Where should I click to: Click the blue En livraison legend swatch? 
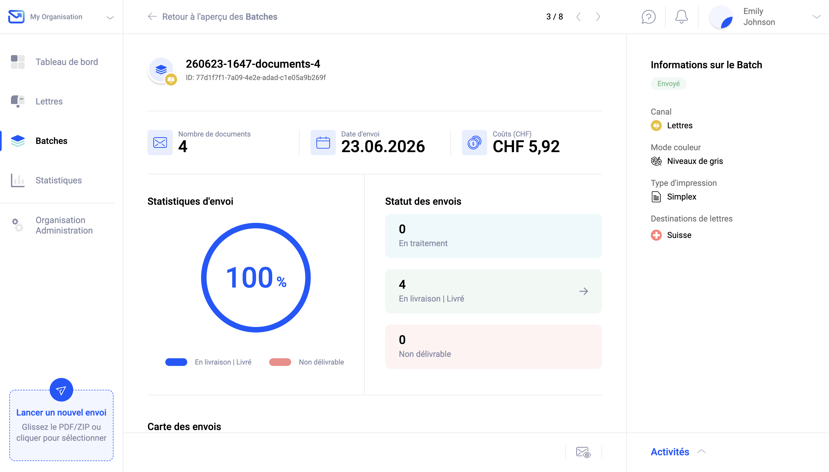point(176,362)
